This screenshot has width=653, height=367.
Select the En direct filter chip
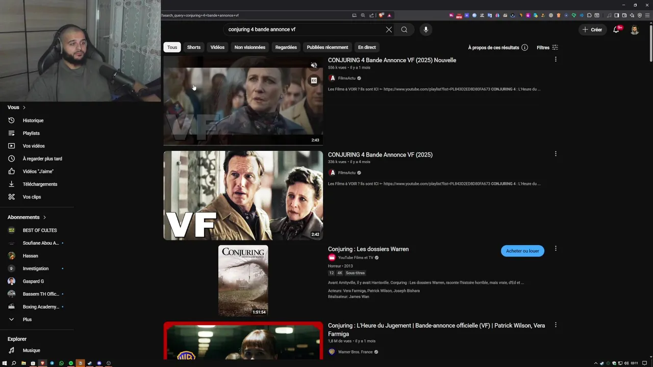(x=367, y=47)
